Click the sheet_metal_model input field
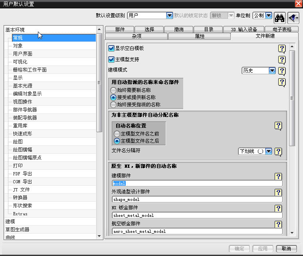303x256 pixels. pos(197,215)
